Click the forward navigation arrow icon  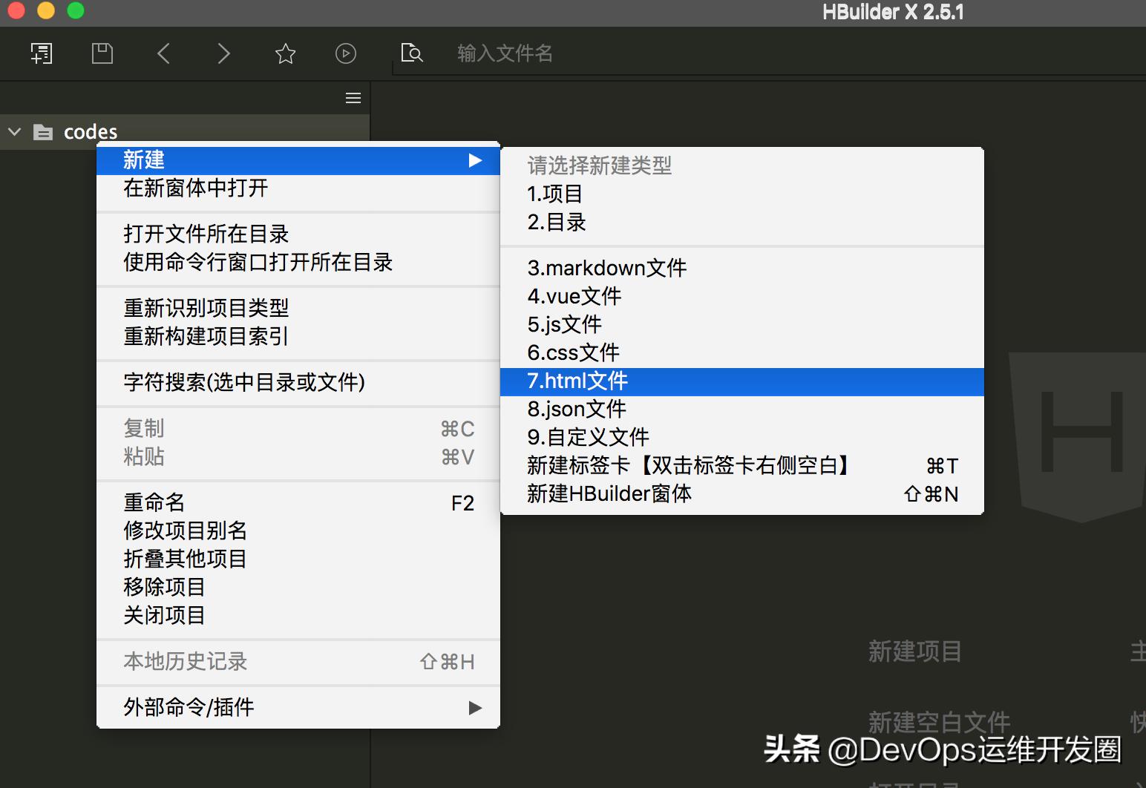click(223, 53)
